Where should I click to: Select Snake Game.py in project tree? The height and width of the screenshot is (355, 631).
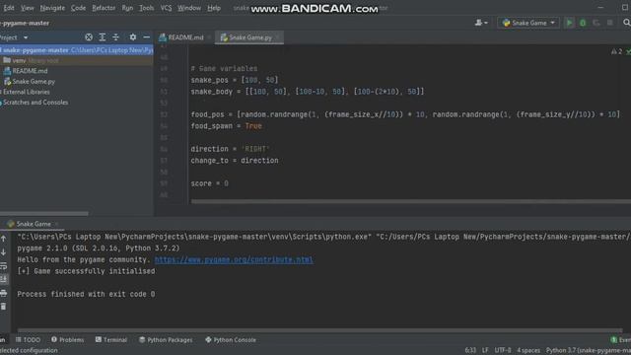34,81
